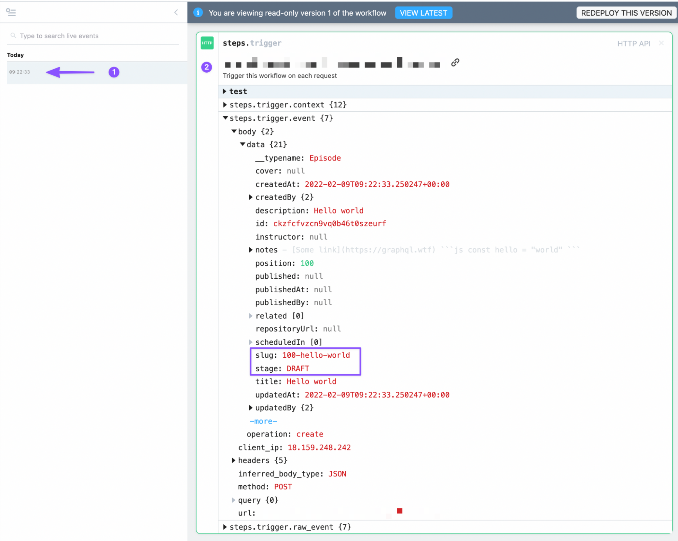Click the operation value create
The image size is (678, 541).
(310, 434)
